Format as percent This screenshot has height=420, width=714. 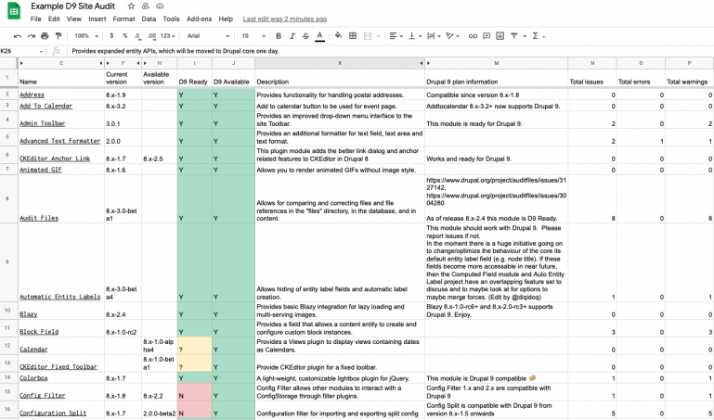point(124,36)
